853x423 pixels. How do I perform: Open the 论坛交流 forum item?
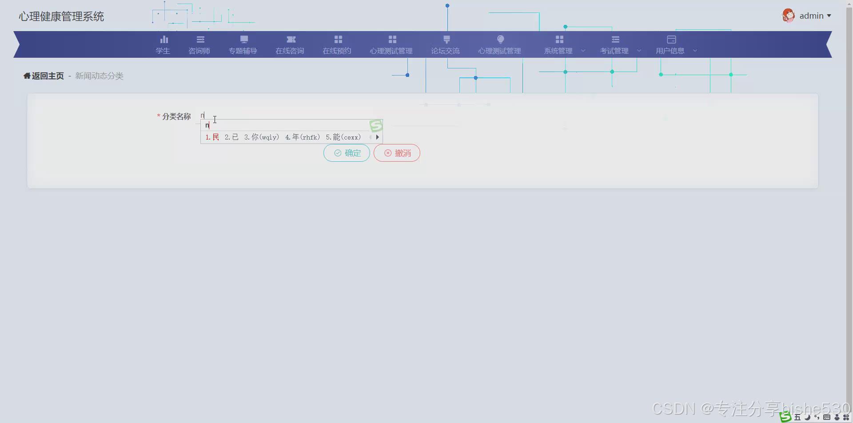(x=445, y=45)
